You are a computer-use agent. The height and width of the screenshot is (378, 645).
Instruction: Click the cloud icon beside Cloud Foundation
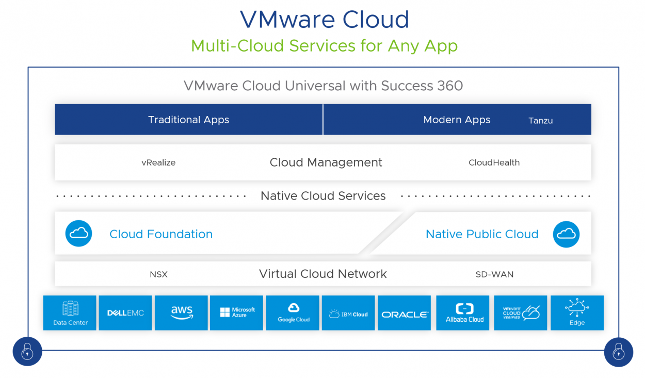pyautogui.click(x=78, y=234)
